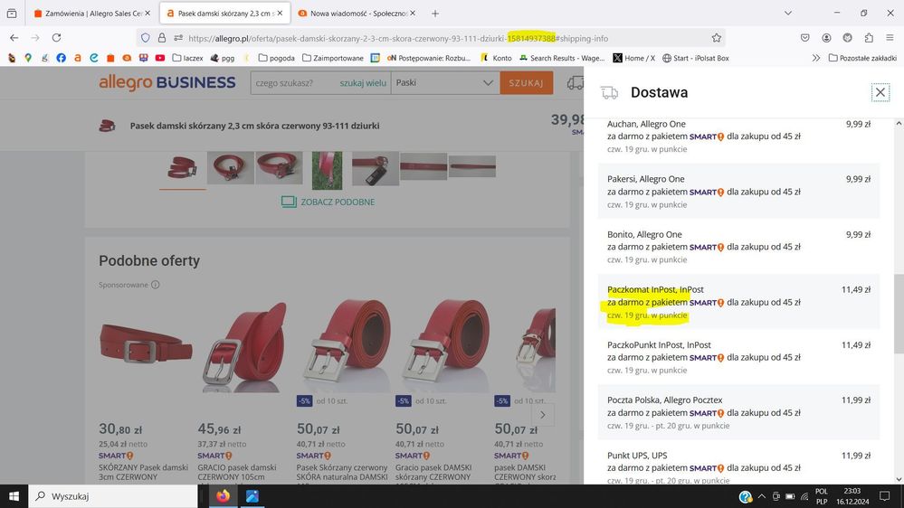The width and height of the screenshot is (904, 508).
Task: Open the Zaimportowane bookmarks folder
Action: 333,58
